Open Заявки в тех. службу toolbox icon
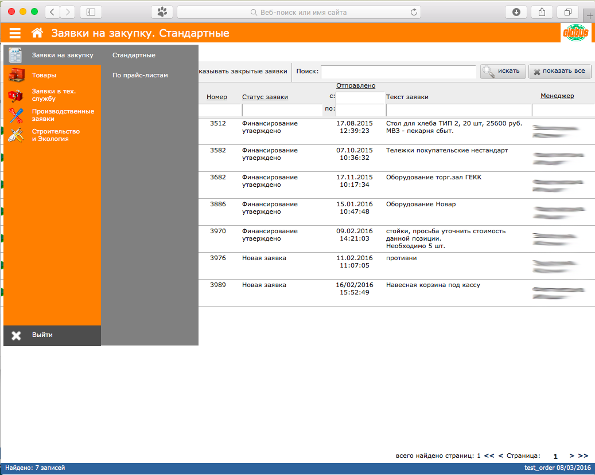Screen dimensions: 595x475 coord(15,96)
